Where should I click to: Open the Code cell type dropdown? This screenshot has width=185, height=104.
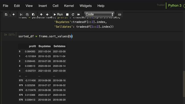pos(99,14)
